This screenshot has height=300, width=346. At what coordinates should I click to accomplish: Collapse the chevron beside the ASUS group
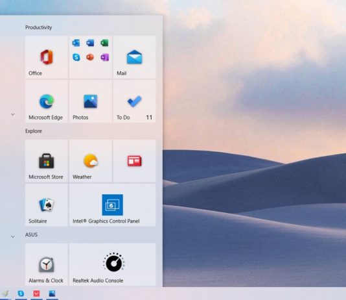tap(13, 236)
